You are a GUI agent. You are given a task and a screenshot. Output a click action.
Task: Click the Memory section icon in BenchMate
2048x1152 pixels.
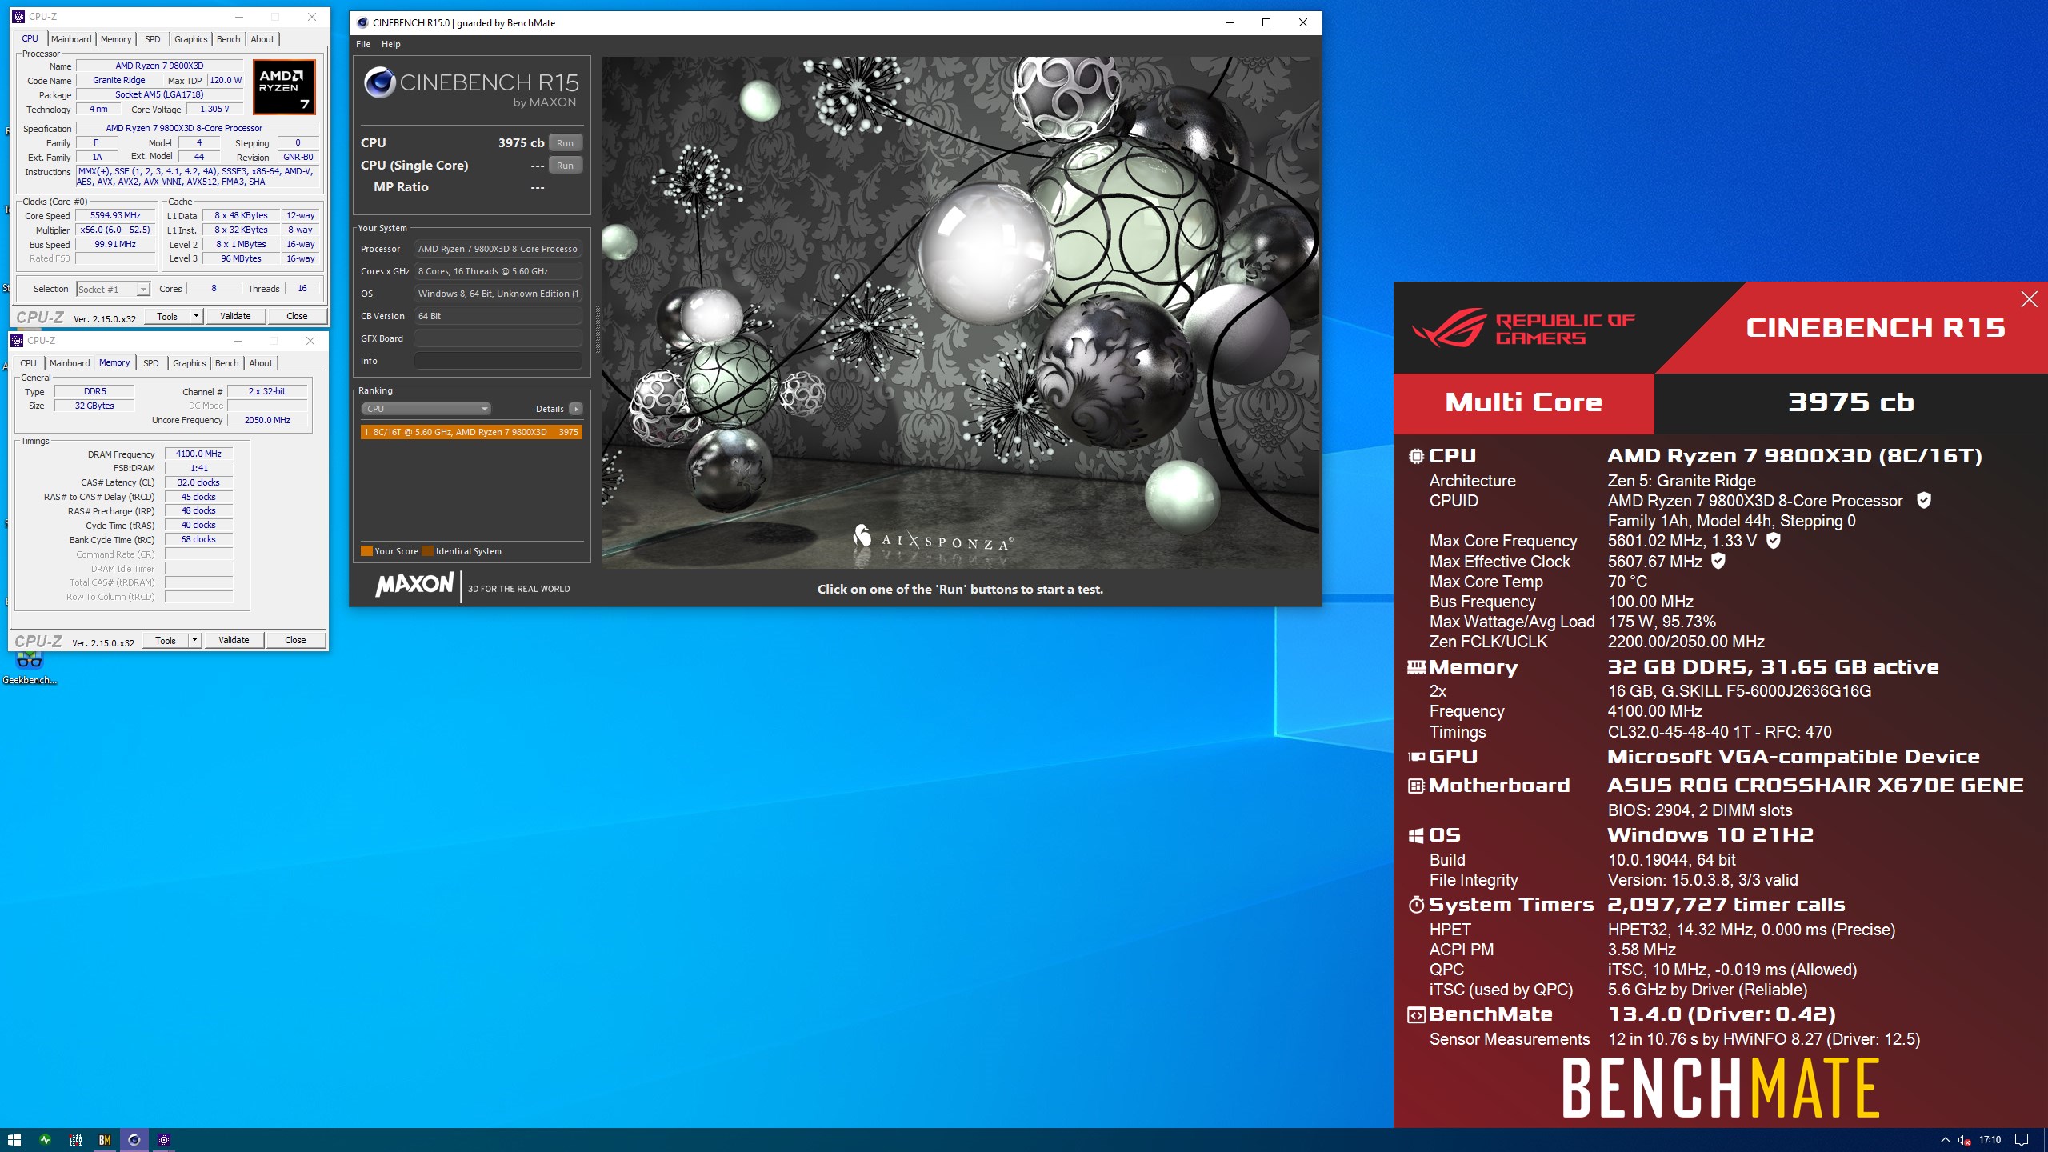pos(1416,667)
